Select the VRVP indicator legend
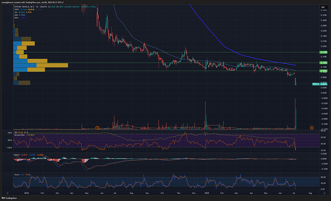The height and width of the screenshot is (201, 331). (28, 10)
